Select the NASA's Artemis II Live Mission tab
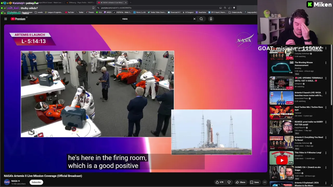Viewport: 333px width, 187px height. [x=112, y=3]
